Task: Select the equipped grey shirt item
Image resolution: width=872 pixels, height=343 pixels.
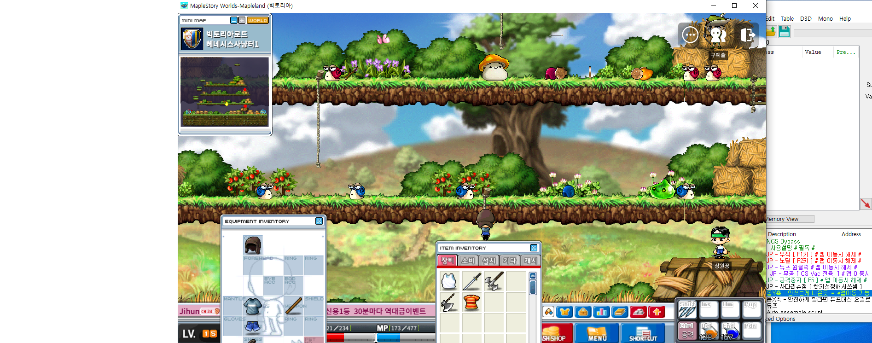Action: 253,305
